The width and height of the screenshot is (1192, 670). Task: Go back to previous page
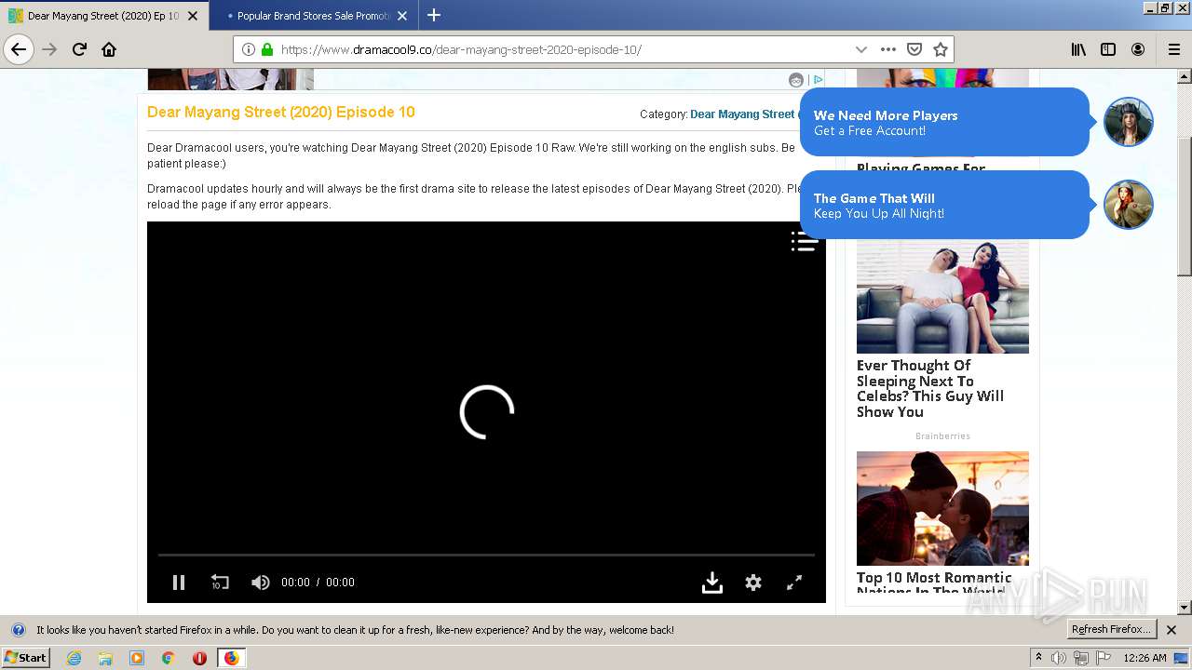click(19, 49)
